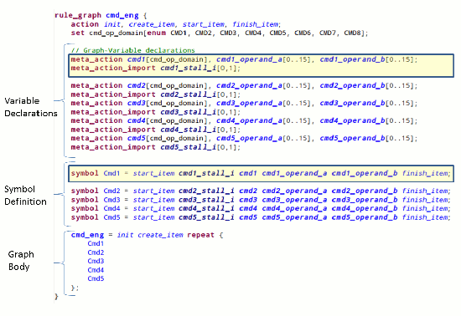Click CMD4 in the enum list
461x316 pixels.
click(253, 33)
